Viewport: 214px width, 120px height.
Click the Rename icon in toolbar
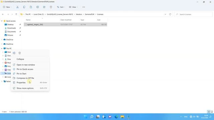click(37, 7)
